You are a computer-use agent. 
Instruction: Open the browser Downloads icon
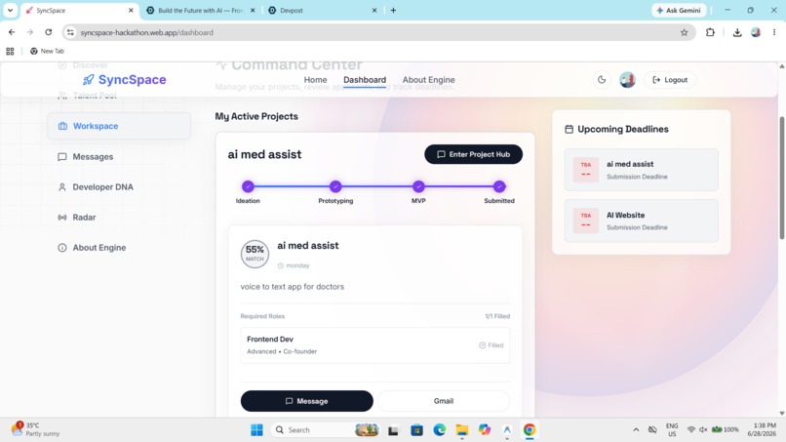tap(737, 32)
